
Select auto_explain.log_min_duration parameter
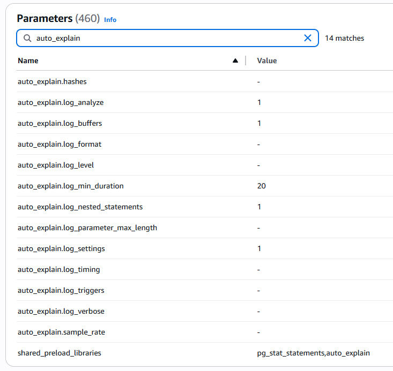71,186
